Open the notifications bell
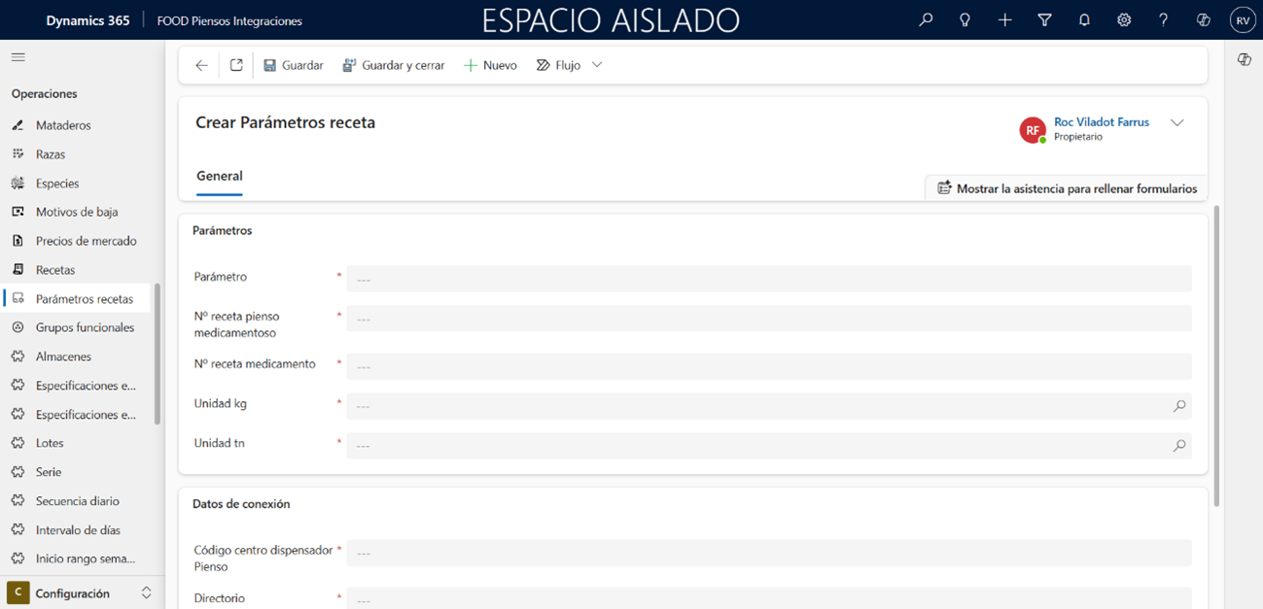The image size is (1263, 609). (1084, 19)
